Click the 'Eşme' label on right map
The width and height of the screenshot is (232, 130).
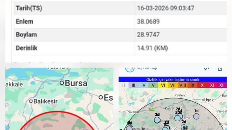[187, 118]
